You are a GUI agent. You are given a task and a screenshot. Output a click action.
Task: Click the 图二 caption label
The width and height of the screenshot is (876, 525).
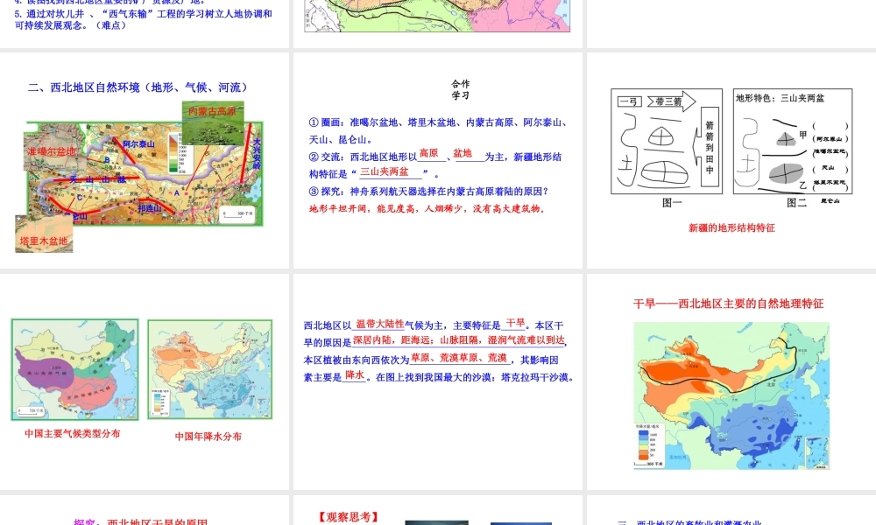point(796,202)
